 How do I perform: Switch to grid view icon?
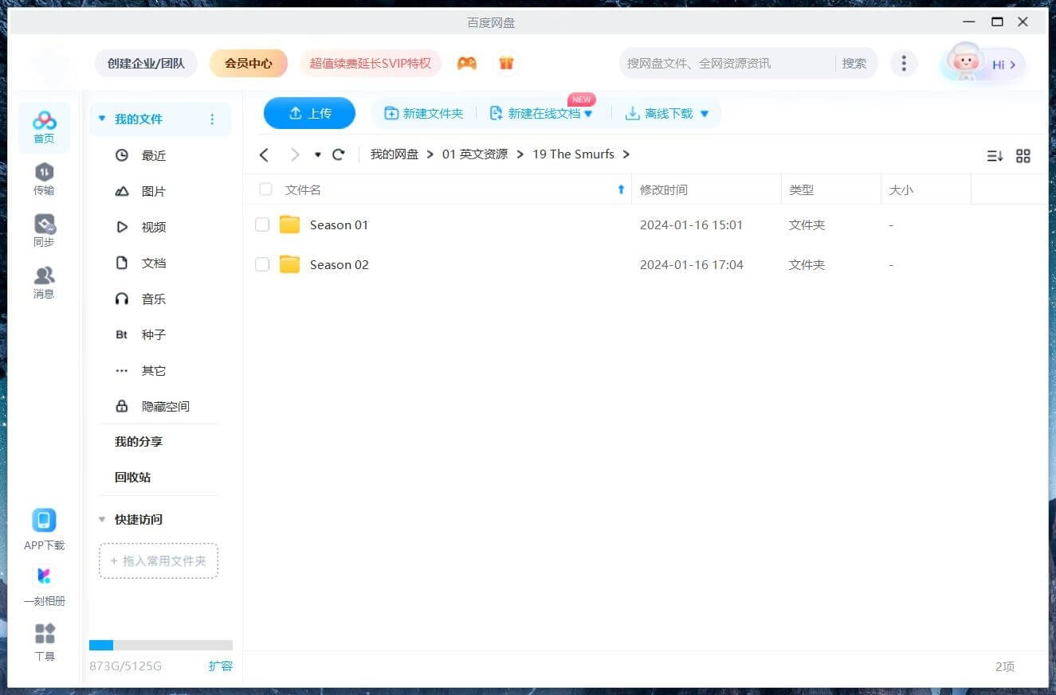coord(1023,156)
